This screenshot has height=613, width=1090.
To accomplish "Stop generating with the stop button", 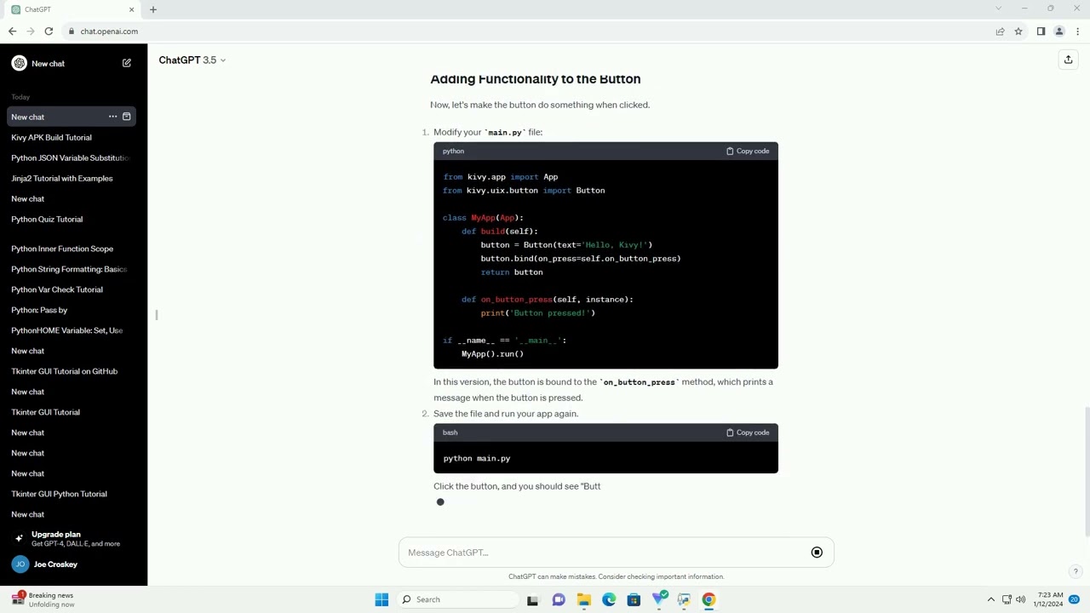I will click(x=817, y=553).
